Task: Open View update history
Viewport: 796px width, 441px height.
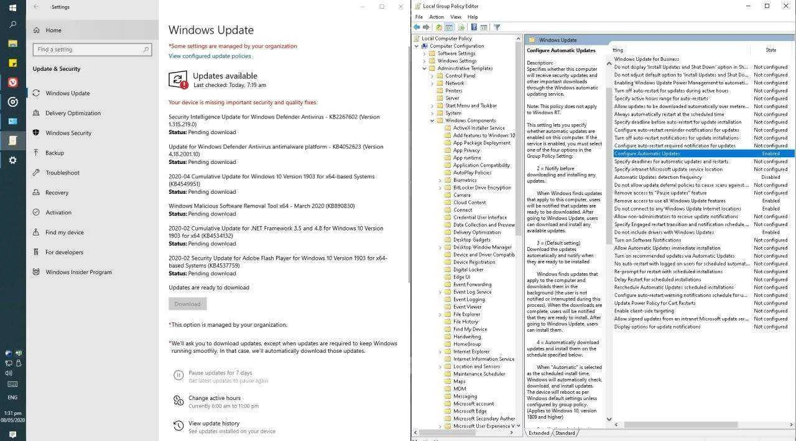Action: point(214,424)
